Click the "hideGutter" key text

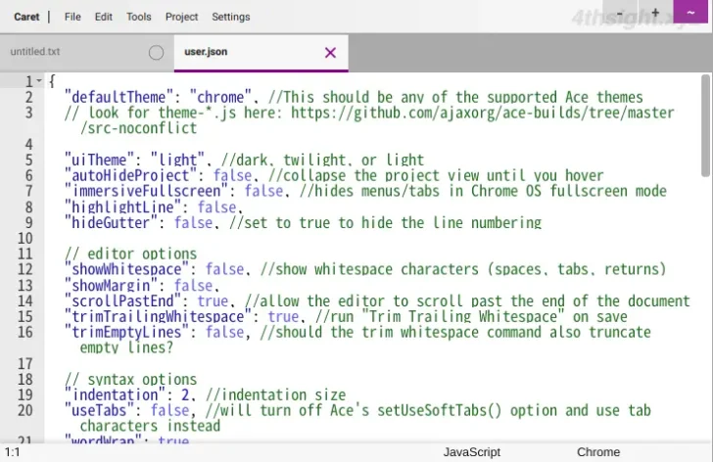pos(111,222)
